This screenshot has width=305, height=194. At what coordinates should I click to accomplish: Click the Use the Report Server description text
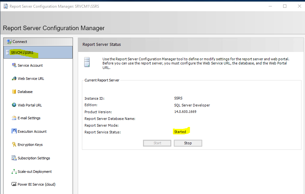click(196, 63)
